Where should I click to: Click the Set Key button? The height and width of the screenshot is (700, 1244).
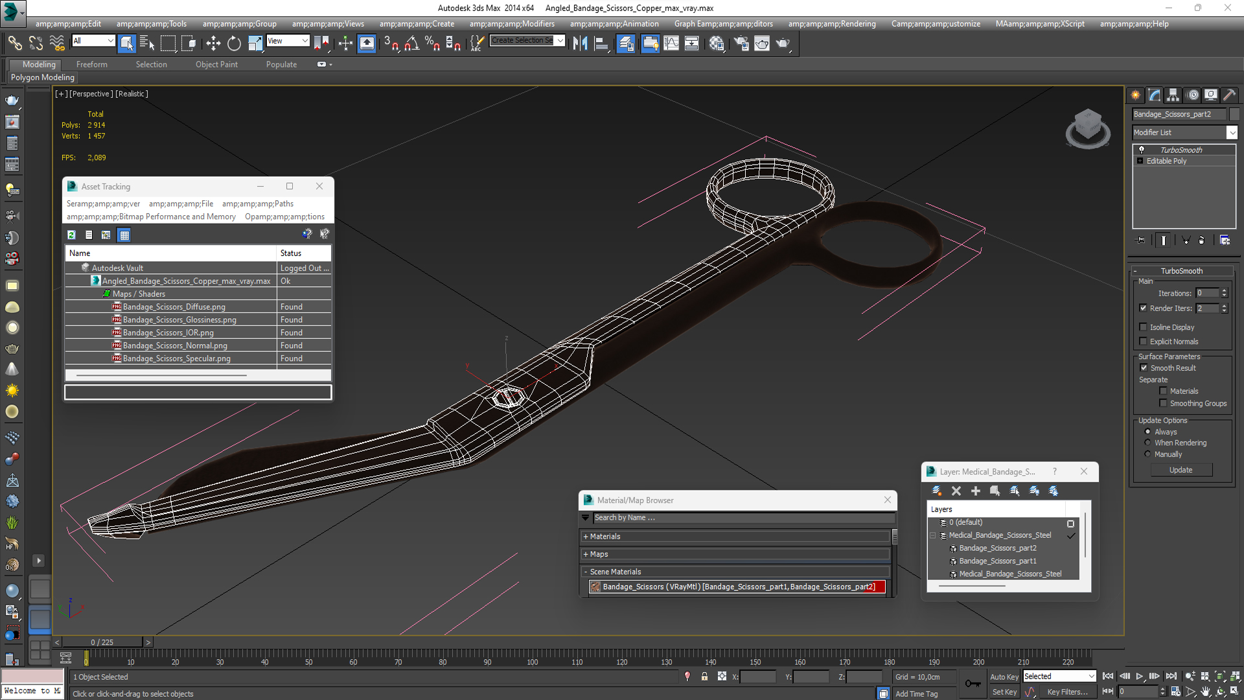[1004, 692]
